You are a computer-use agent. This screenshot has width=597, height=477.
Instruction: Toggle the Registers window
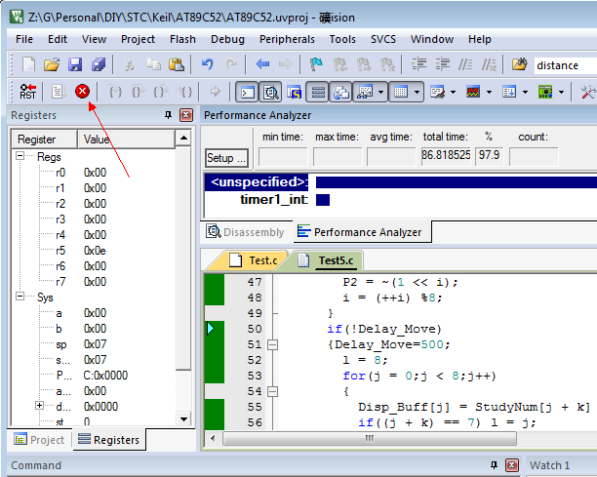(318, 92)
